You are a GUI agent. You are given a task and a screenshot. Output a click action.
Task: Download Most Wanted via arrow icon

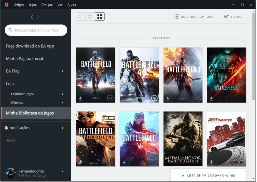[211, 162]
